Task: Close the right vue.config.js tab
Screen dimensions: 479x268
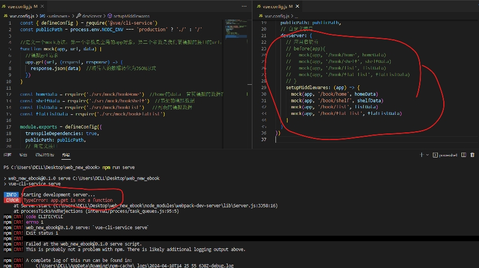Action: (x=297, y=5)
